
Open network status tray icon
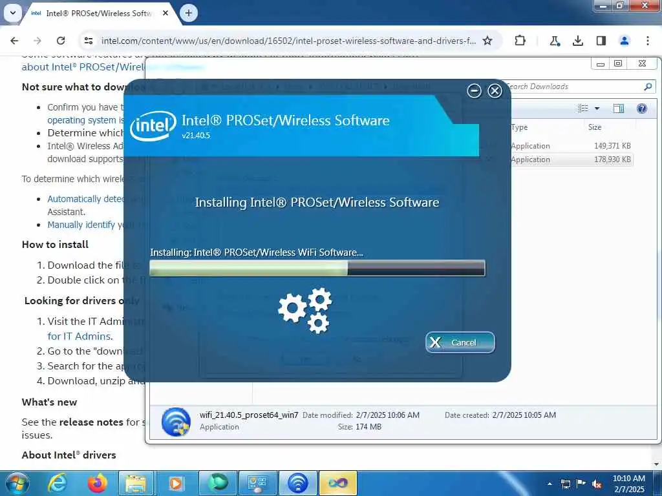coord(565,484)
